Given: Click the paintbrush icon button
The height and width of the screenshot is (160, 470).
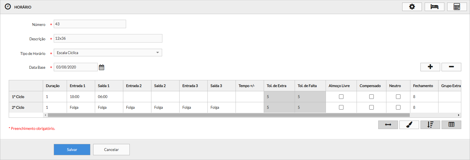Looking at the screenshot, I should click(409, 125).
